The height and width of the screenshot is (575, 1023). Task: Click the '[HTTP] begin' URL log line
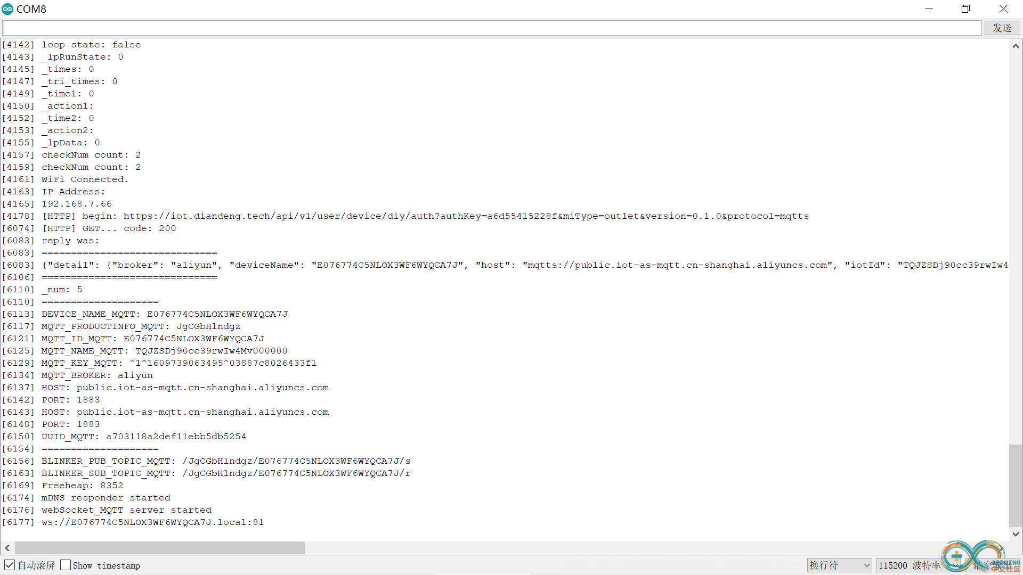point(405,216)
